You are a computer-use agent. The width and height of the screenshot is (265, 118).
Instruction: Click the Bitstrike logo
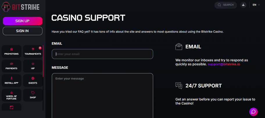tap(20, 7)
